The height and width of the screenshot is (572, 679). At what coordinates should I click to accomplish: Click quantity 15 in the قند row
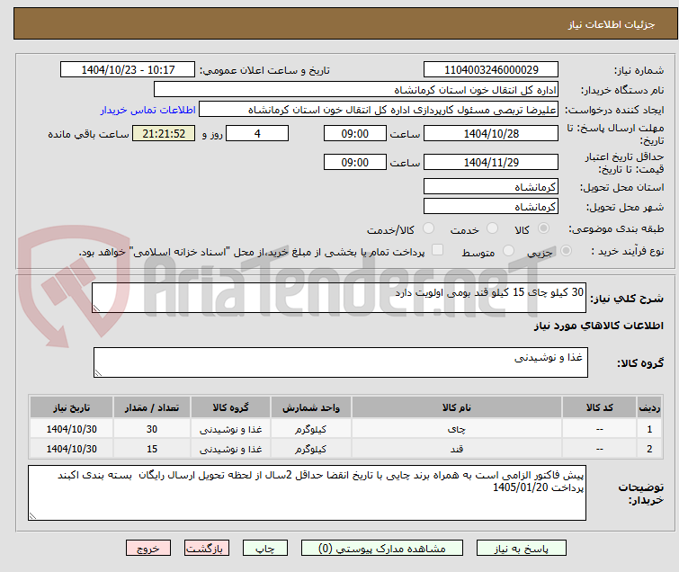click(152, 449)
